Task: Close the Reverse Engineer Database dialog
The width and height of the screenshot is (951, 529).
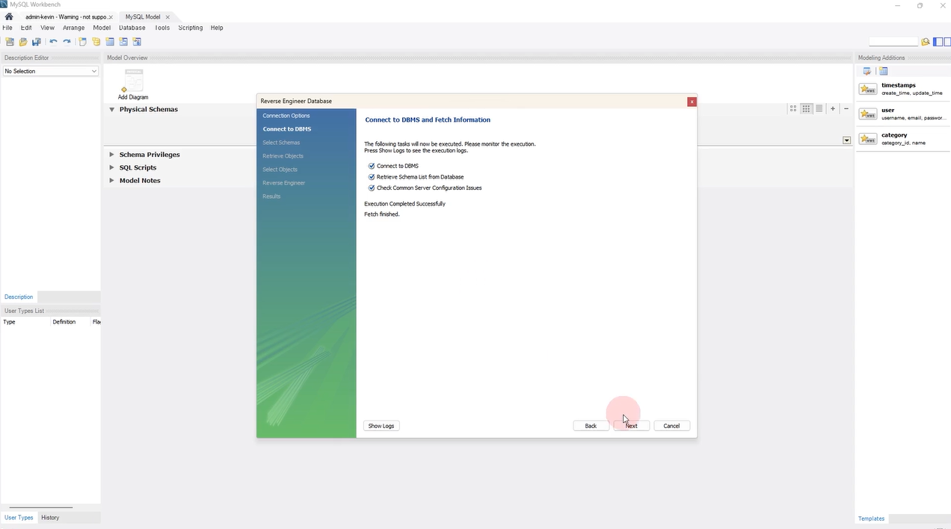Action: coord(692,102)
